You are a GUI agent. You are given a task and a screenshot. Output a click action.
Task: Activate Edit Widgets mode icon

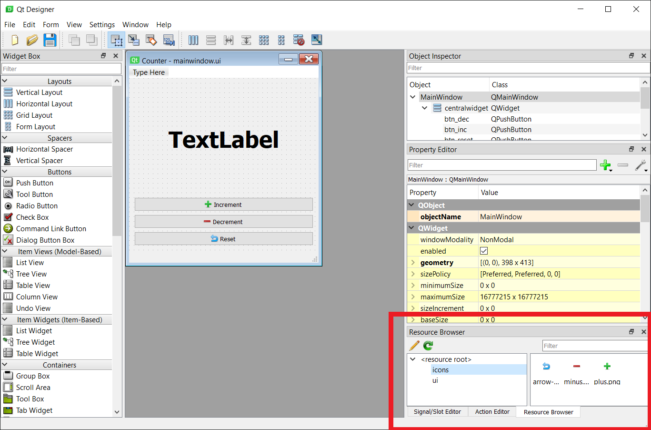point(116,40)
